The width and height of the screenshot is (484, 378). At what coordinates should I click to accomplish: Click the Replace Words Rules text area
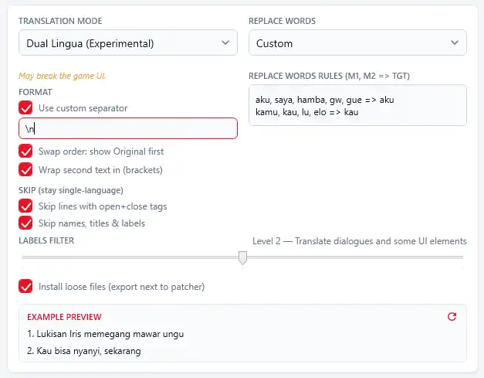click(357, 105)
